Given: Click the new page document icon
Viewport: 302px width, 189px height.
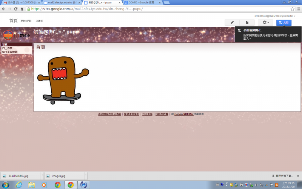Looking at the screenshot, I should pos(247,23).
